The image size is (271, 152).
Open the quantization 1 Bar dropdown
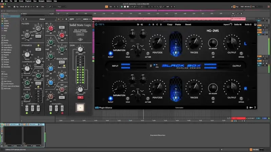pos(43,7)
